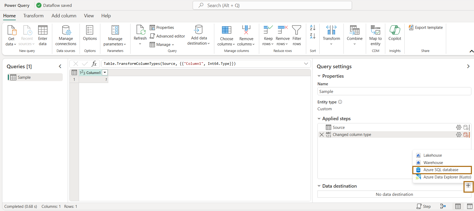Toggle Step script view in status bar
The height and width of the screenshot is (211, 474).
pyautogui.click(x=424, y=207)
